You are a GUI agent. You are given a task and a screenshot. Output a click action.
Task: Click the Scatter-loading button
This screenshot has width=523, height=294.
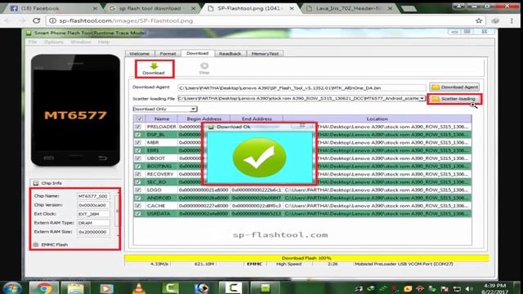(x=454, y=99)
